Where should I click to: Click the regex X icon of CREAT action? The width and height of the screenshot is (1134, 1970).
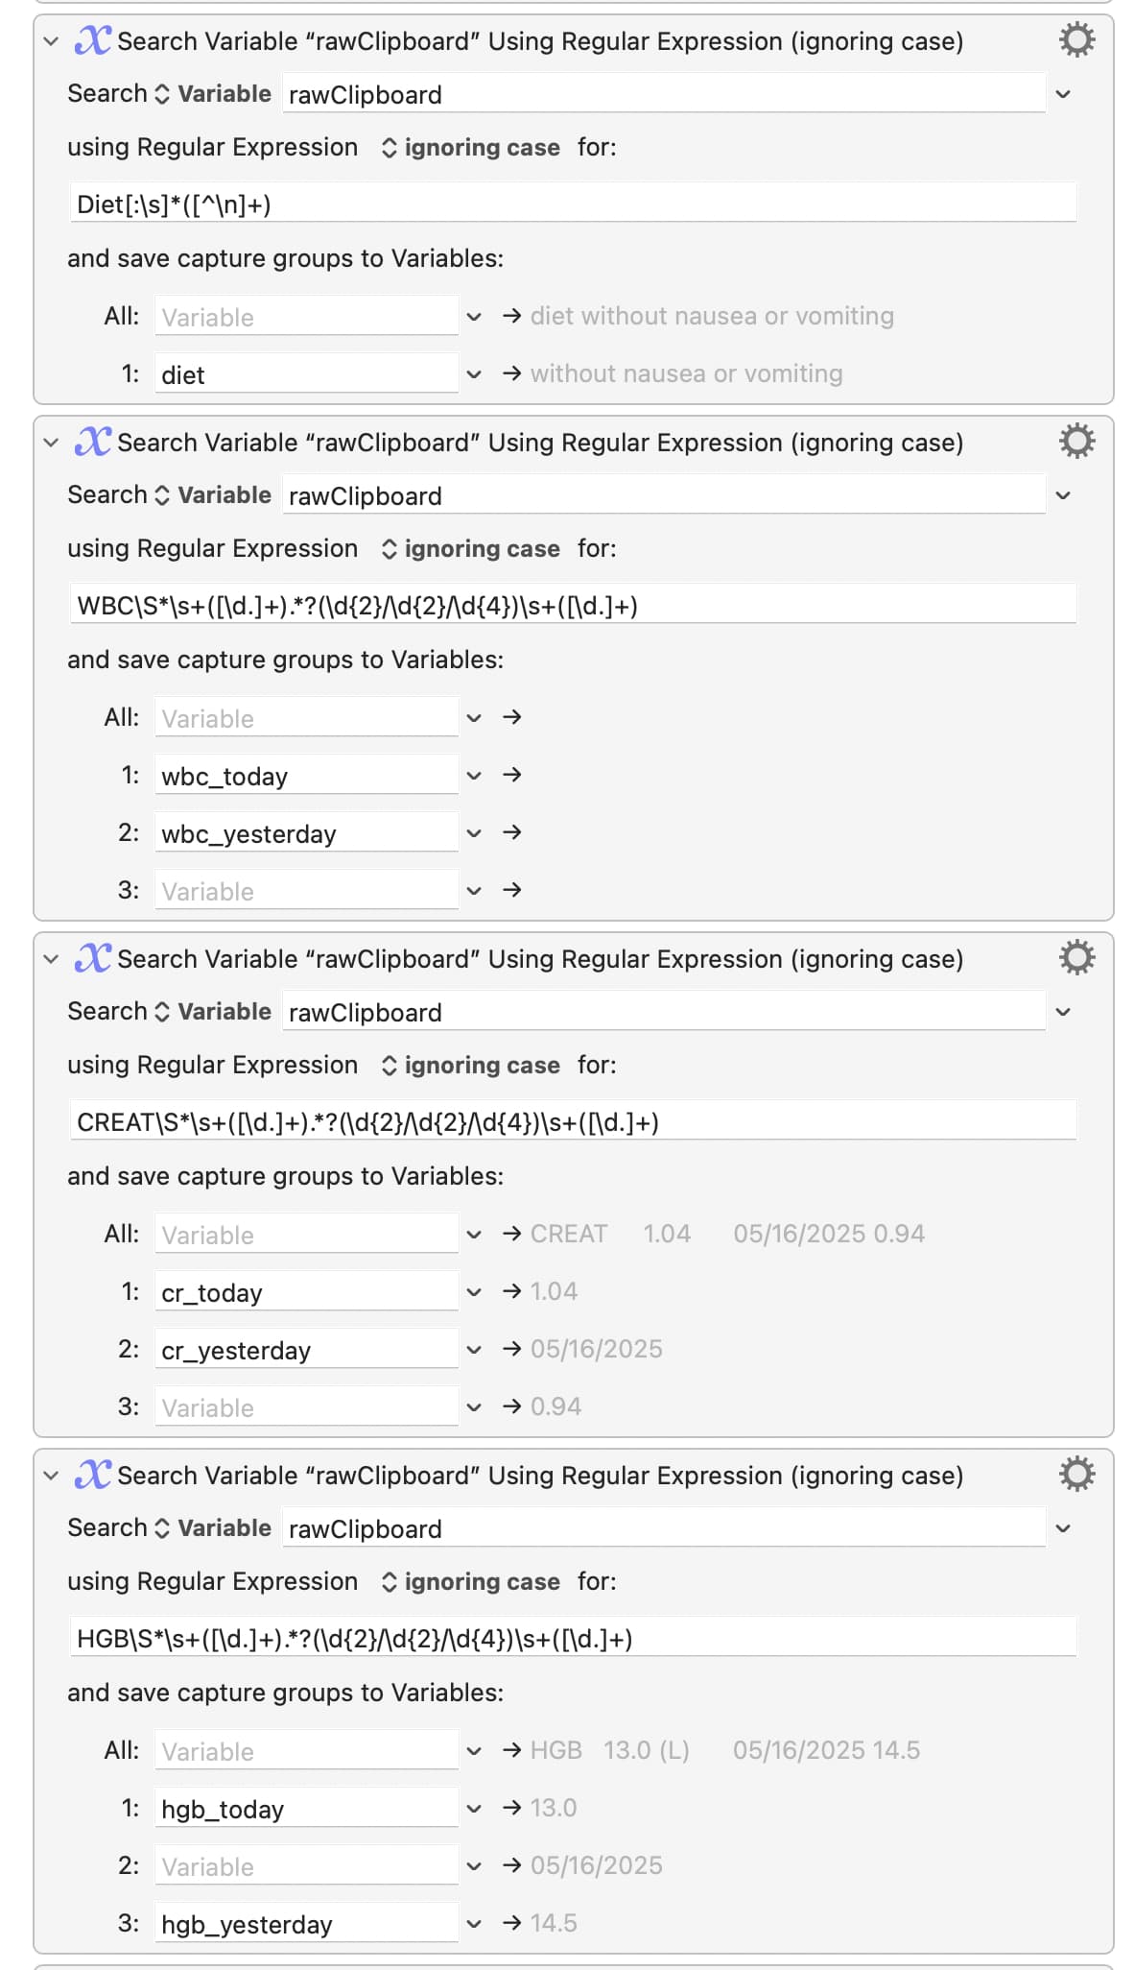[93, 958]
